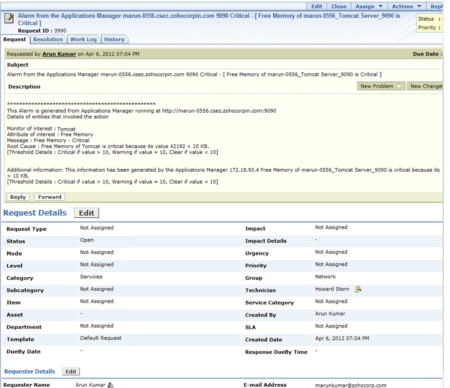Image resolution: width=450 pixels, height=388 pixels.
Task: Click the Root Cause line in description
Action: tap(108, 146)
